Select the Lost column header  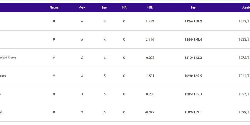pos(105,7)
